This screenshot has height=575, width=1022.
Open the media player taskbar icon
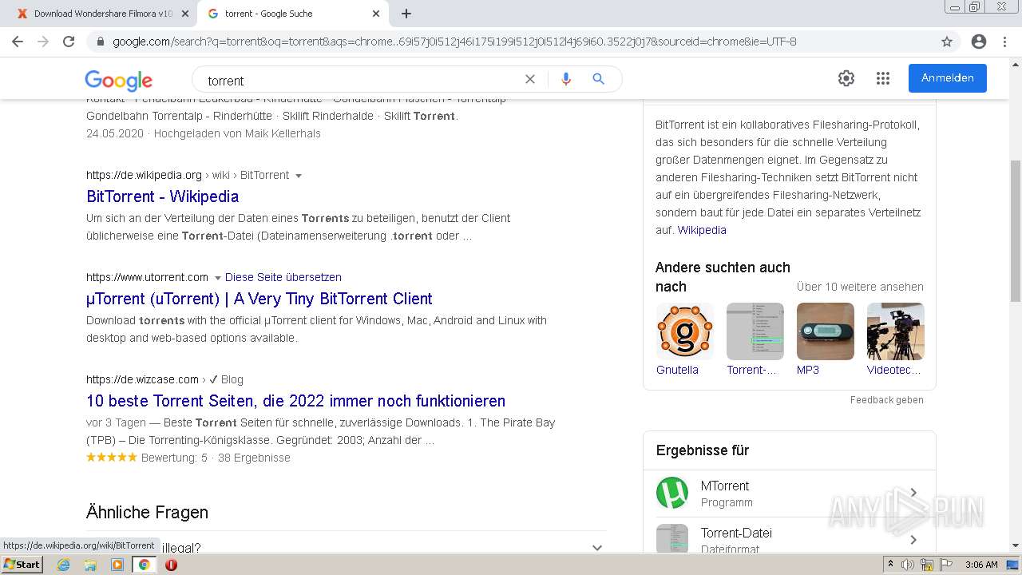(x=117, y=565)
